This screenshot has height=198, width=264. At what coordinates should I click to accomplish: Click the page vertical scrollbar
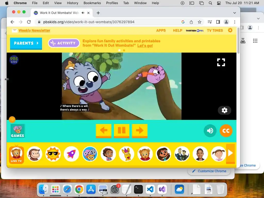pyautogui.click(x=238, y=40)
